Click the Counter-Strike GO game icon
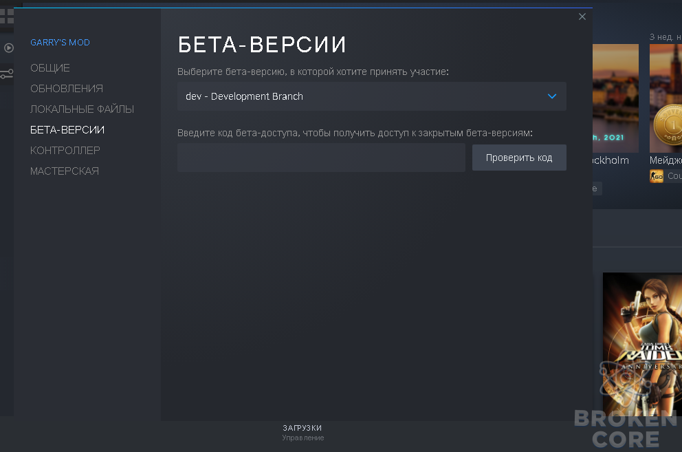This screenshot has width=682, height=452. (x=657, y=176)
